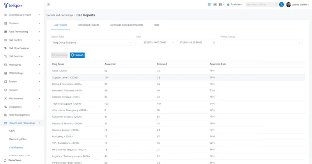
Task: Click the Refresh button
Action: tap(77, 55)
